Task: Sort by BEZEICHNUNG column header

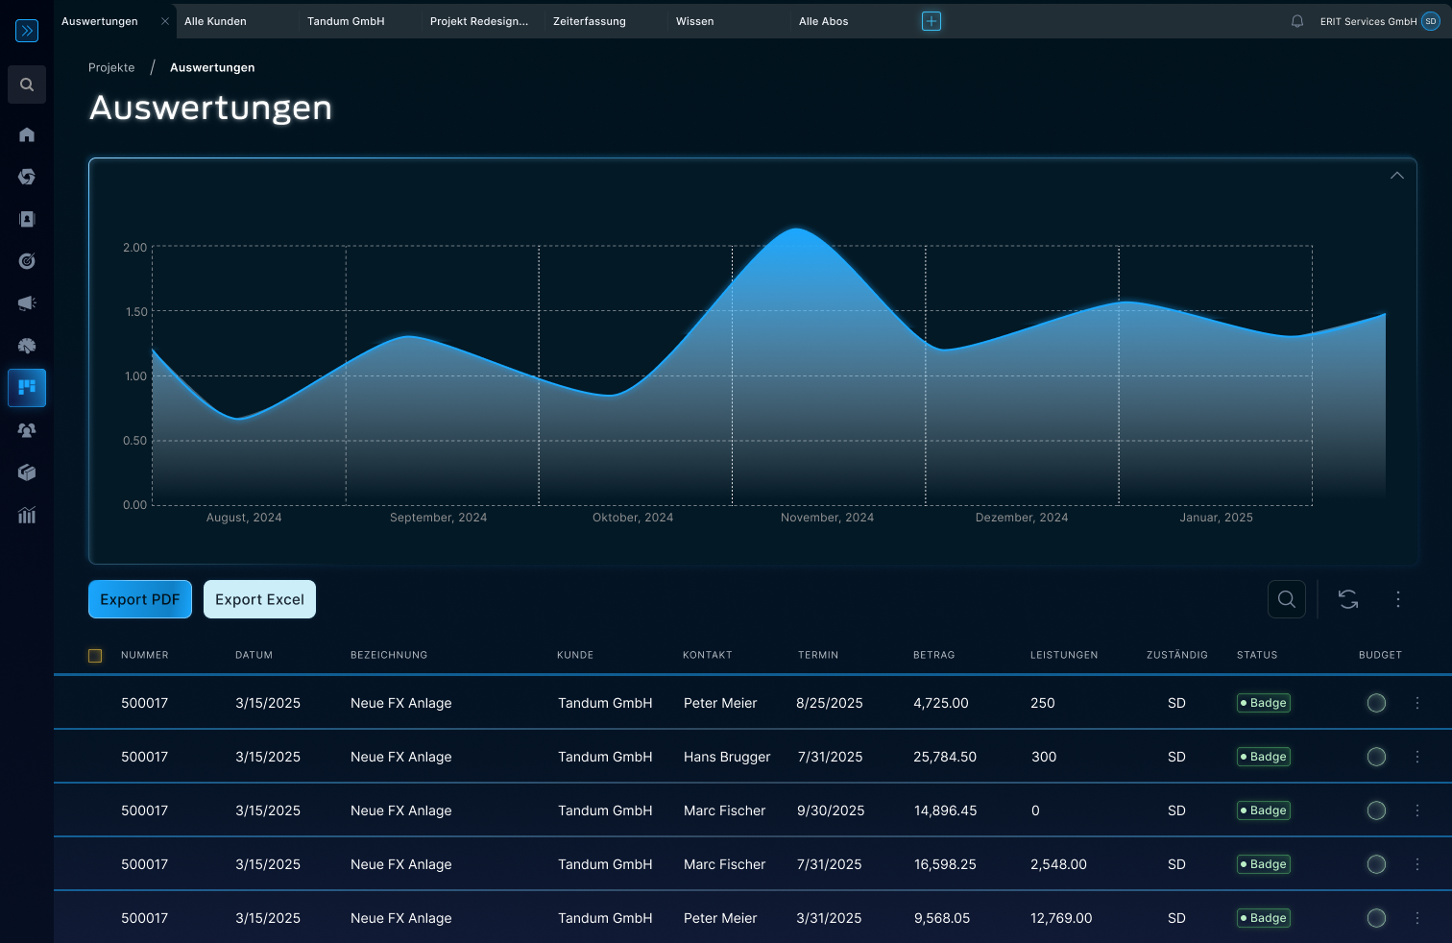Action: point(389,655)
